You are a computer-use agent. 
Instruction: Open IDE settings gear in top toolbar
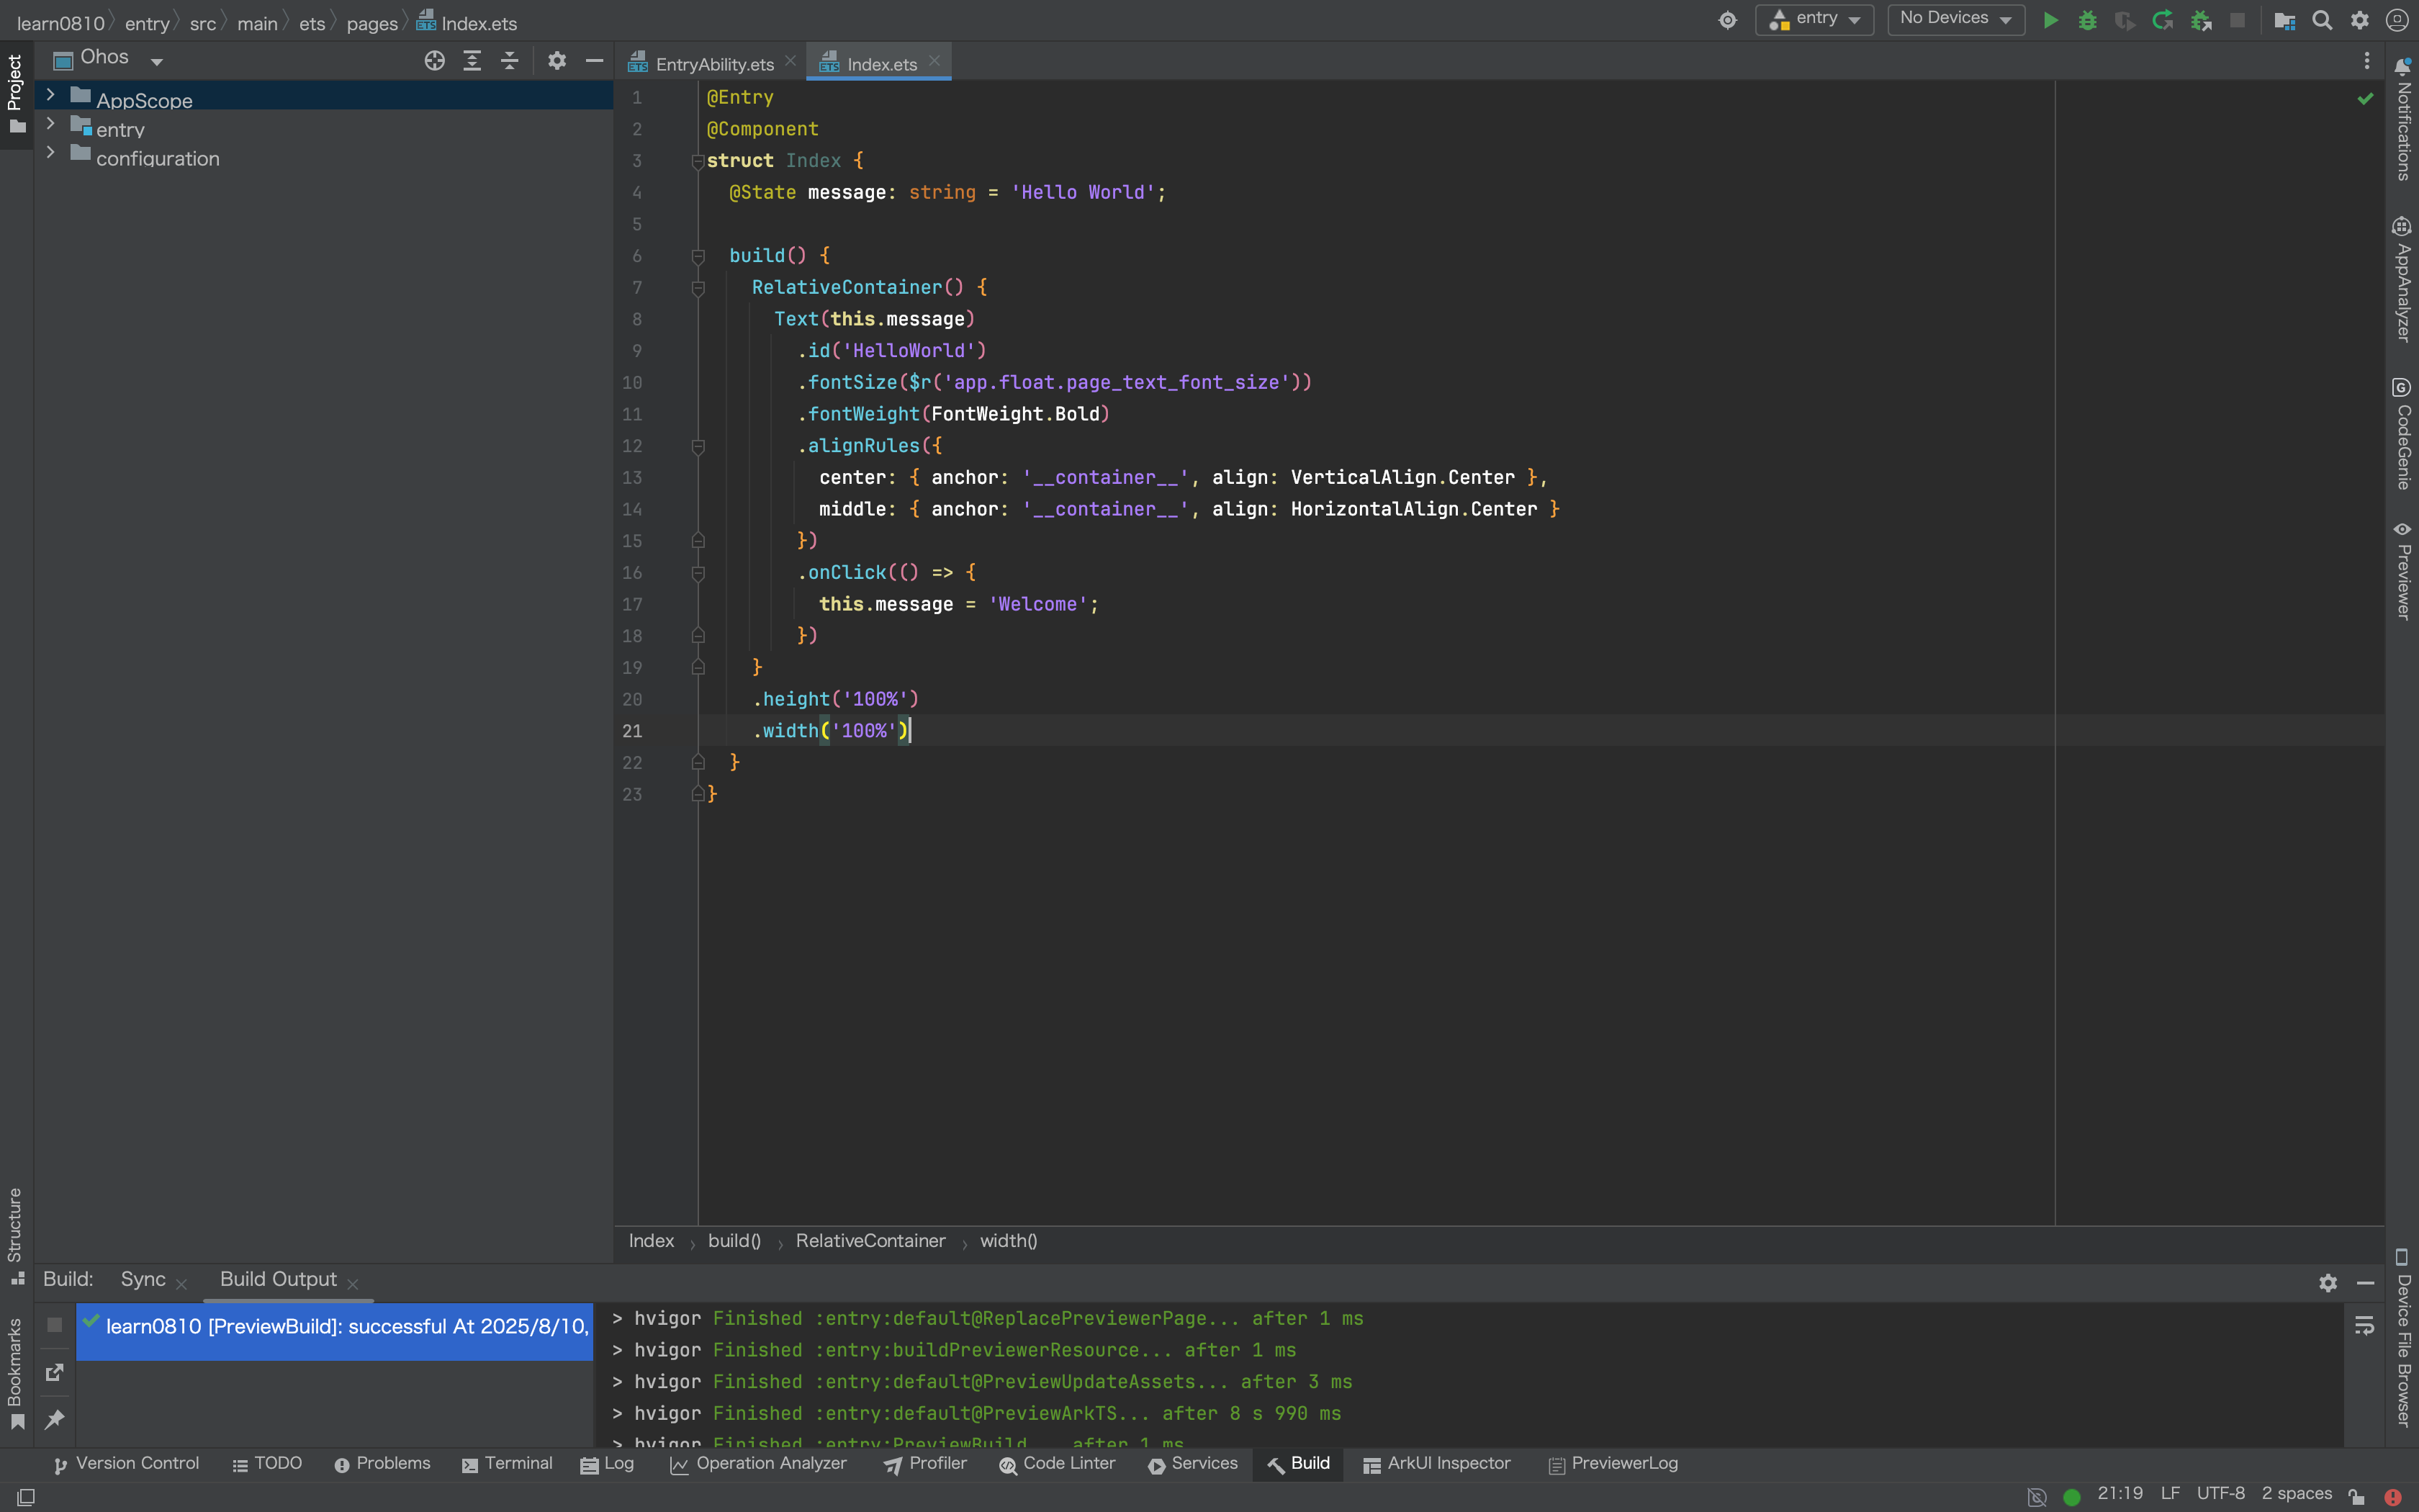pos(2360,20)
